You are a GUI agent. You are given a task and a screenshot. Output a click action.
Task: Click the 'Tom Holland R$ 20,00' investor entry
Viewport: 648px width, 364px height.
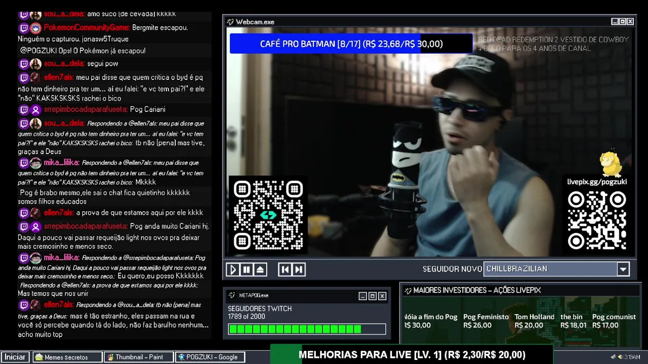(x=534, y=321)
